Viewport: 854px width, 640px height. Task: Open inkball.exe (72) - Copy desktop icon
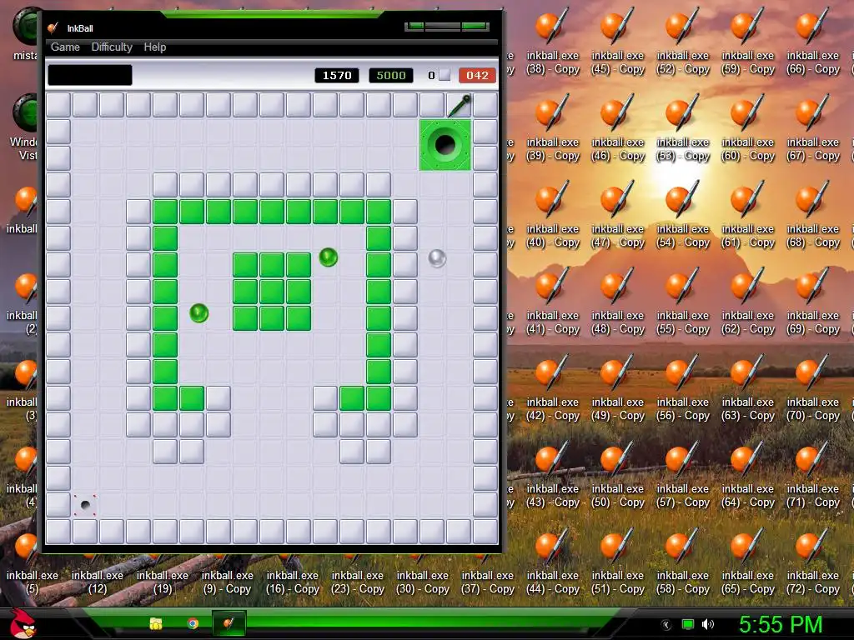click(812, 562)
